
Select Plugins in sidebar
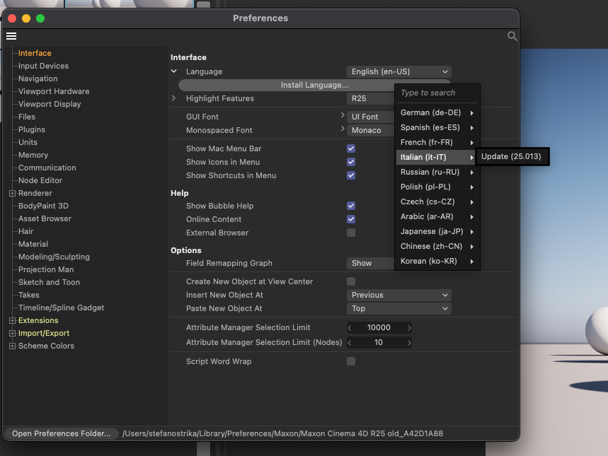32,129
